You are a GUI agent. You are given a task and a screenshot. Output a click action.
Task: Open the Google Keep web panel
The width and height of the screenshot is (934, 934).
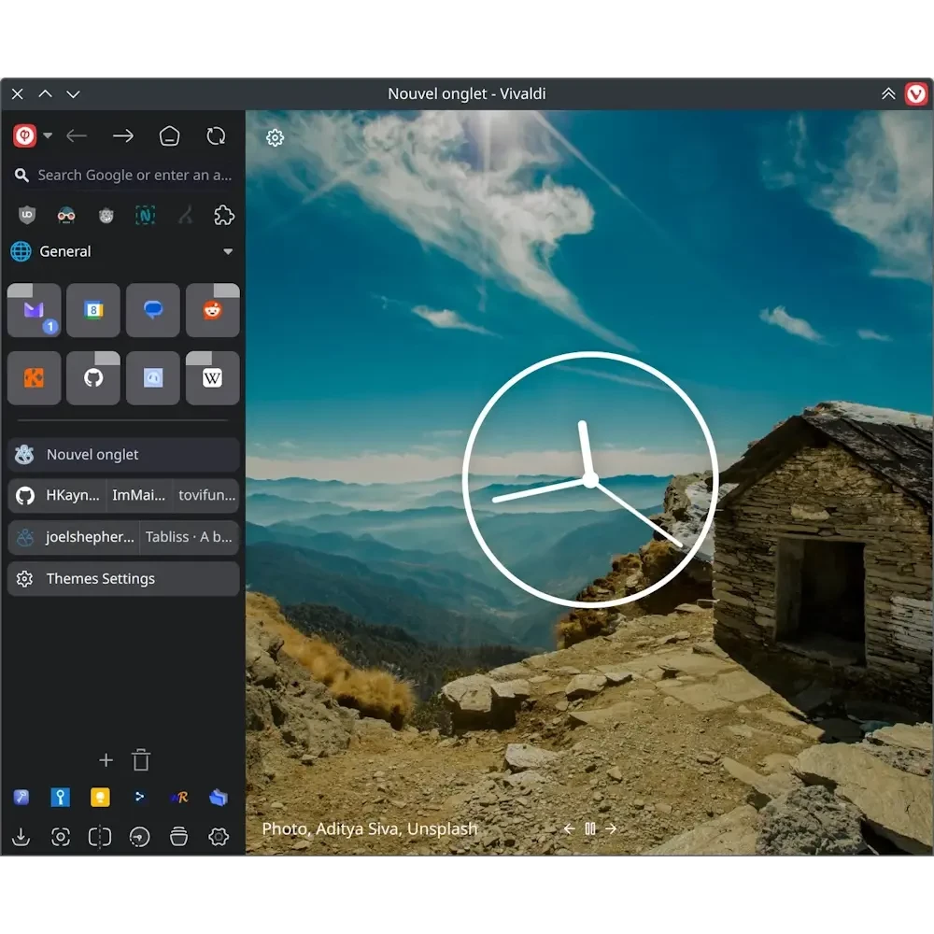click(100, 798)
